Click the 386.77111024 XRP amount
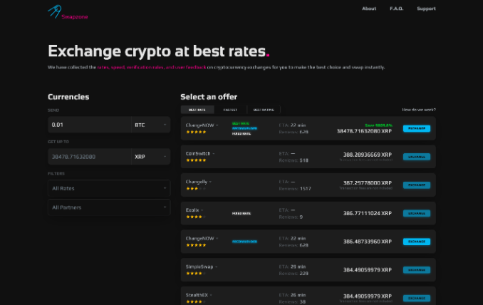The image size is (483, 305). tap(367, 213)
